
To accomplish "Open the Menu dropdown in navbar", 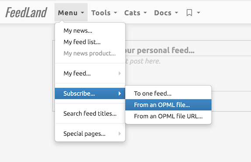I will [71, 13].
